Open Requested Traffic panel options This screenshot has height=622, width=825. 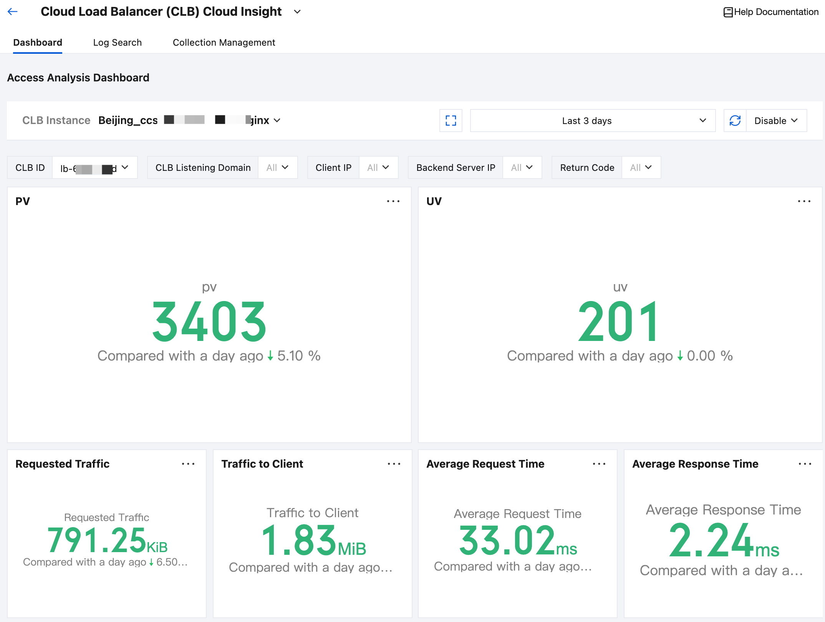click(188, 464)
